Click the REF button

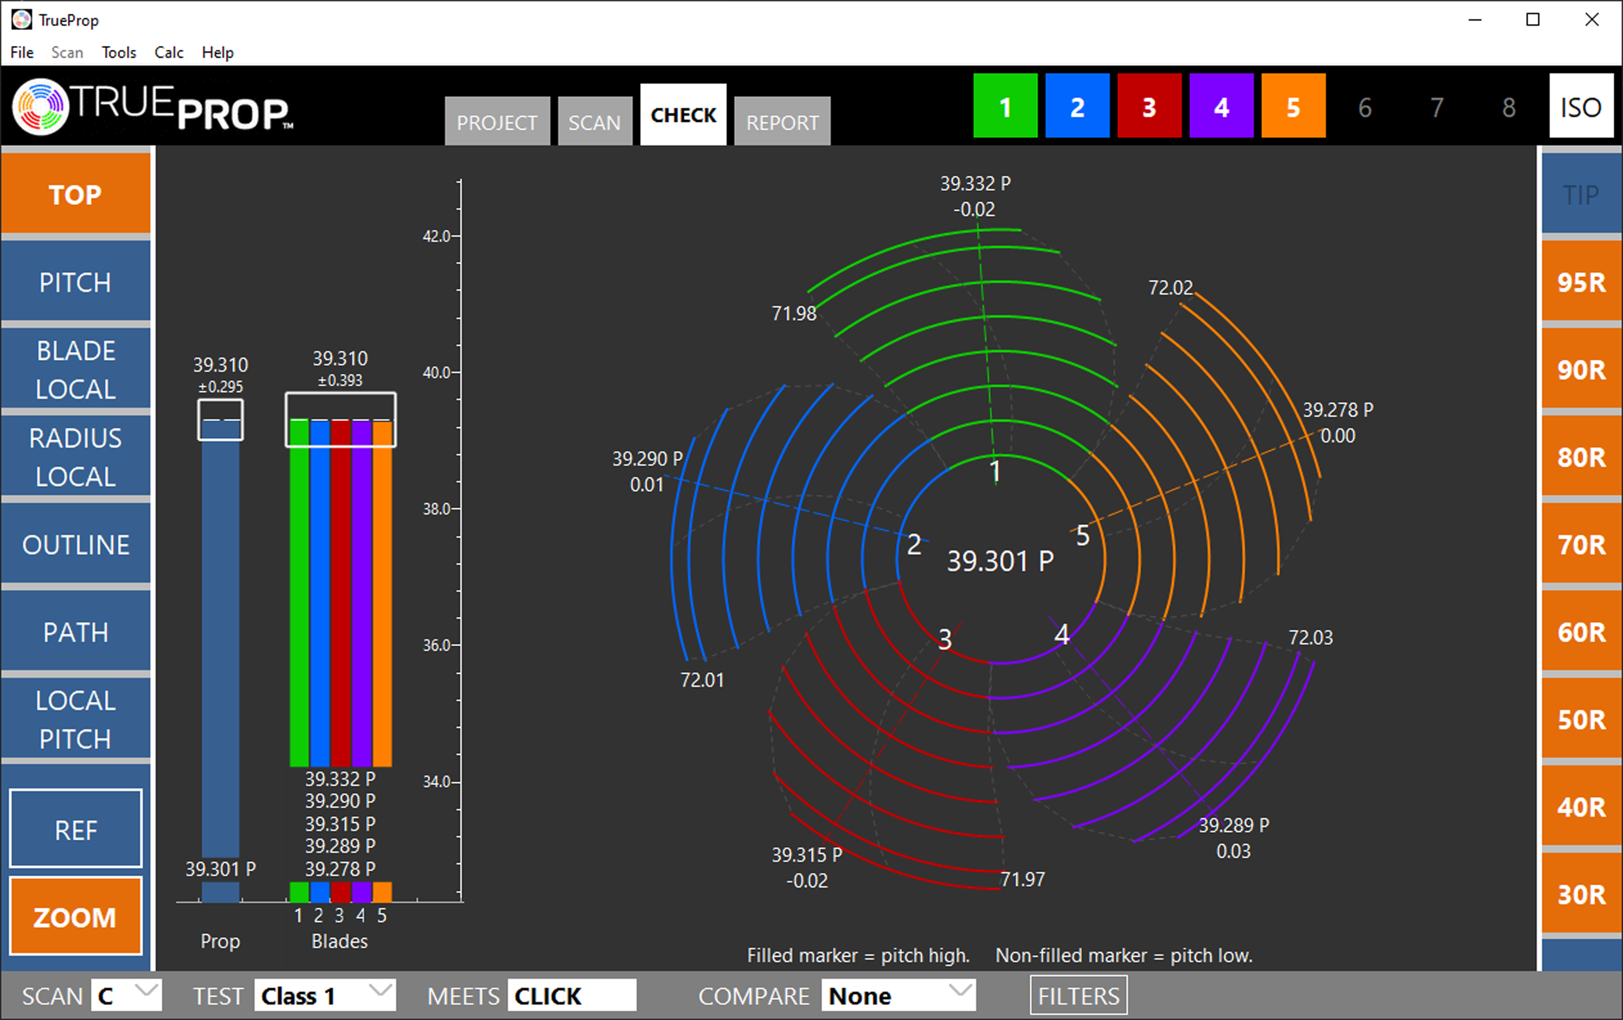click(75, 829)
